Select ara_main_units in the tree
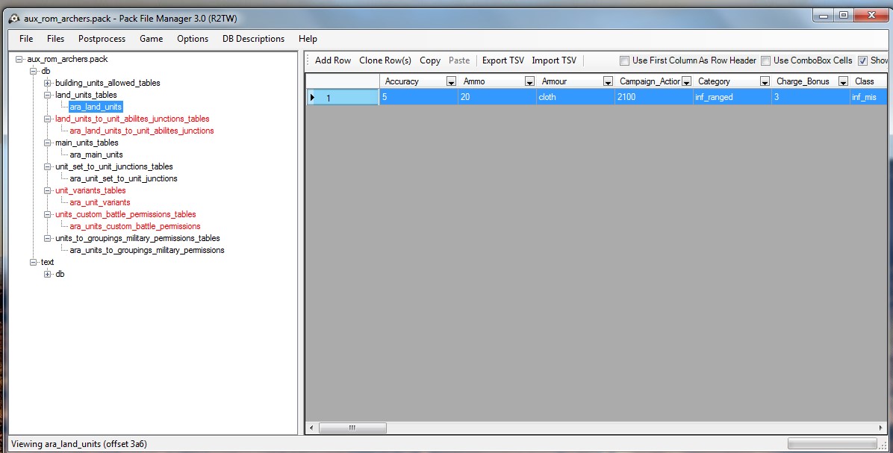The image size is (893, 453). (x=96, y=154)
